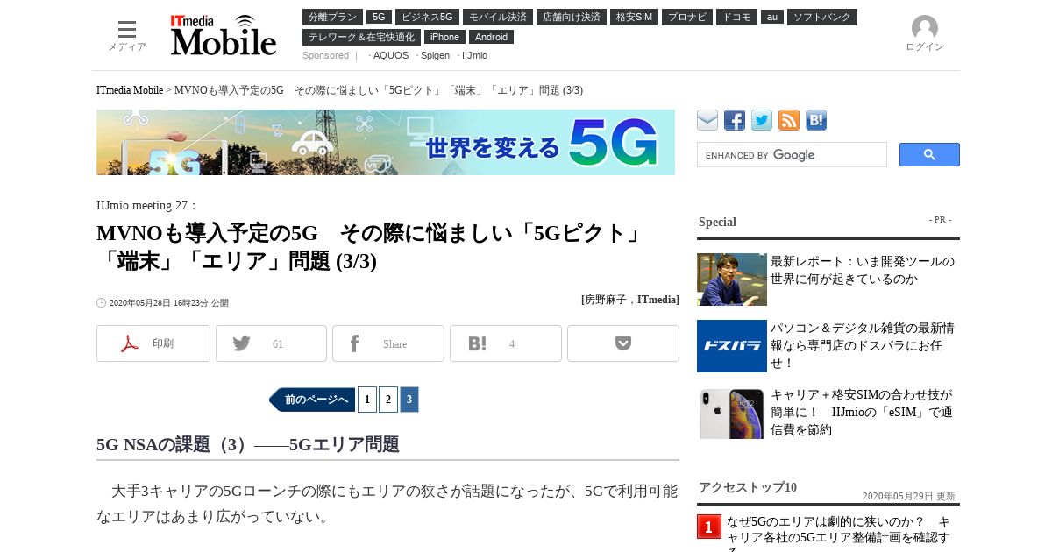The image size is (1052, 552).
Task: Open the ドスパラ sponsored thumbnail
Action: [732, 346]
